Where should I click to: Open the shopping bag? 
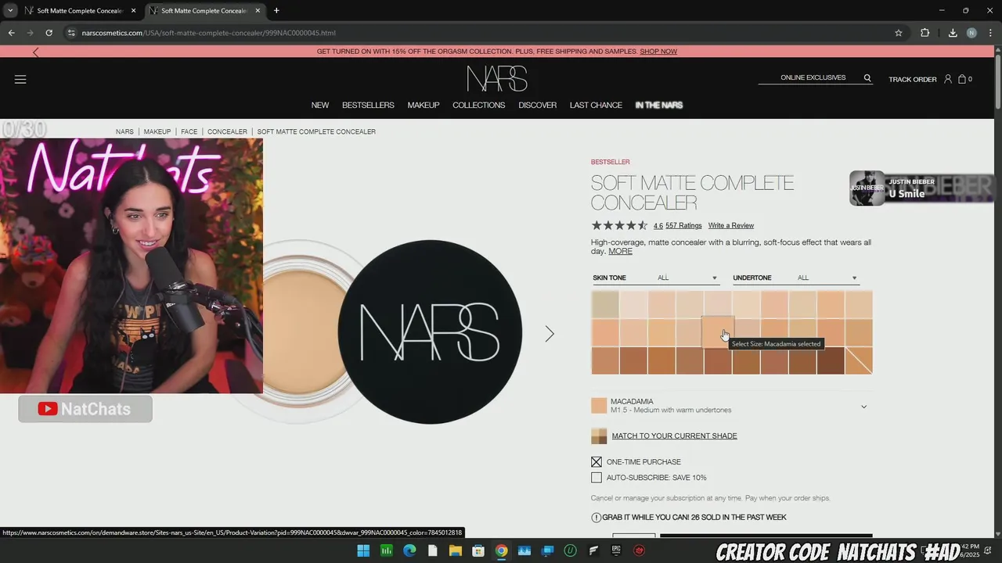(962, 79)
